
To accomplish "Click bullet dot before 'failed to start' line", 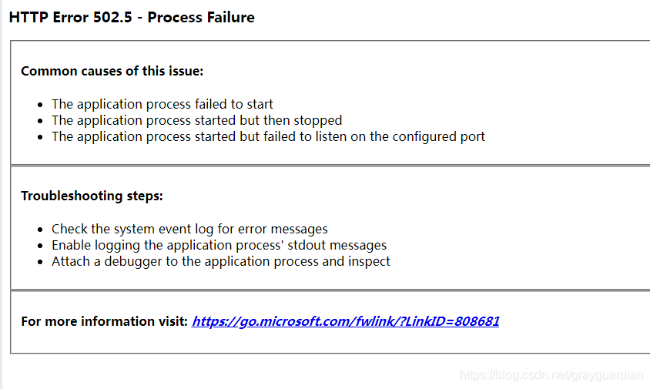I will 40,105.
